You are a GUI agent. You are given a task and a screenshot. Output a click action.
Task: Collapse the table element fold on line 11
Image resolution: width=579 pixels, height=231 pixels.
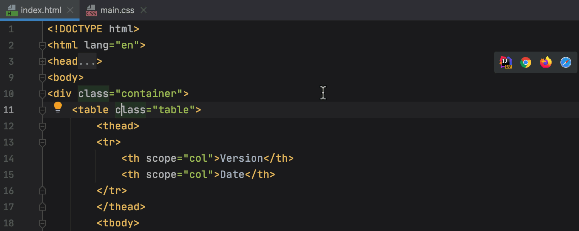pos(42,110)
